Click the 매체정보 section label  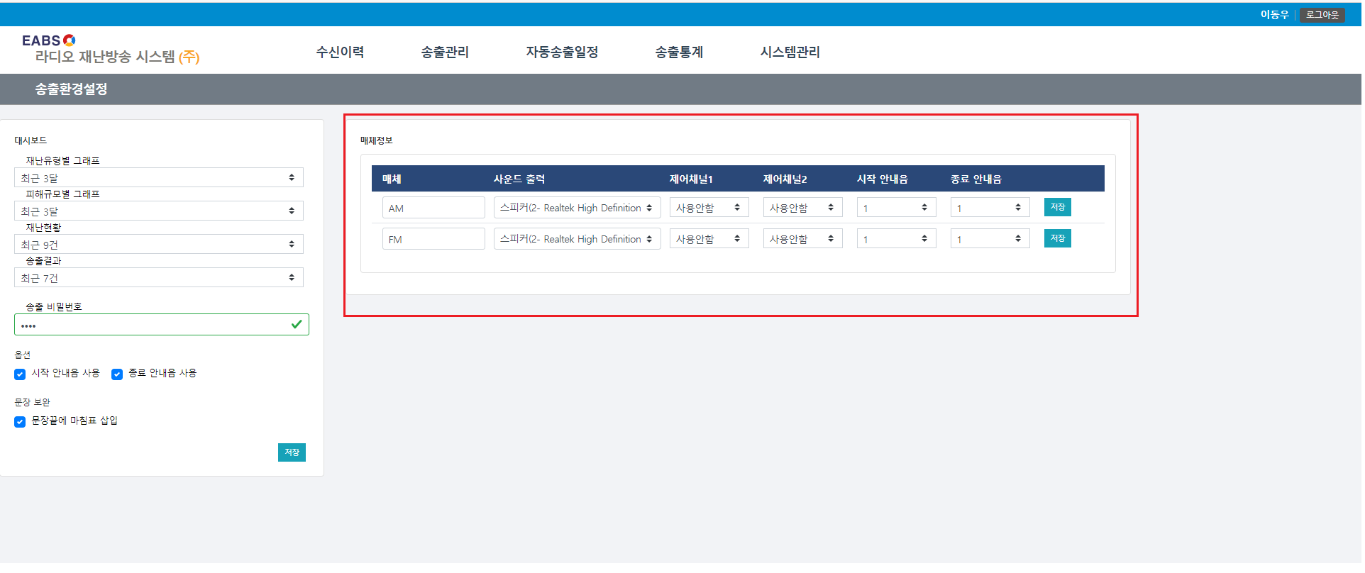point(376,140)
